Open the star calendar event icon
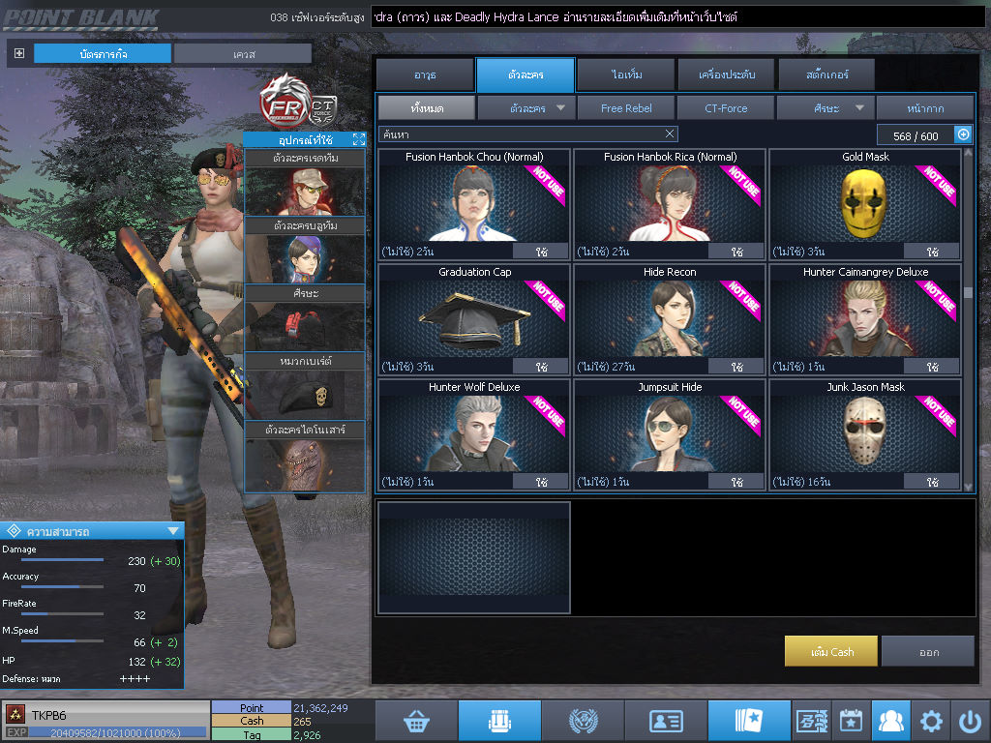Viewport: 991px width, 743px height. coord(851,720)
